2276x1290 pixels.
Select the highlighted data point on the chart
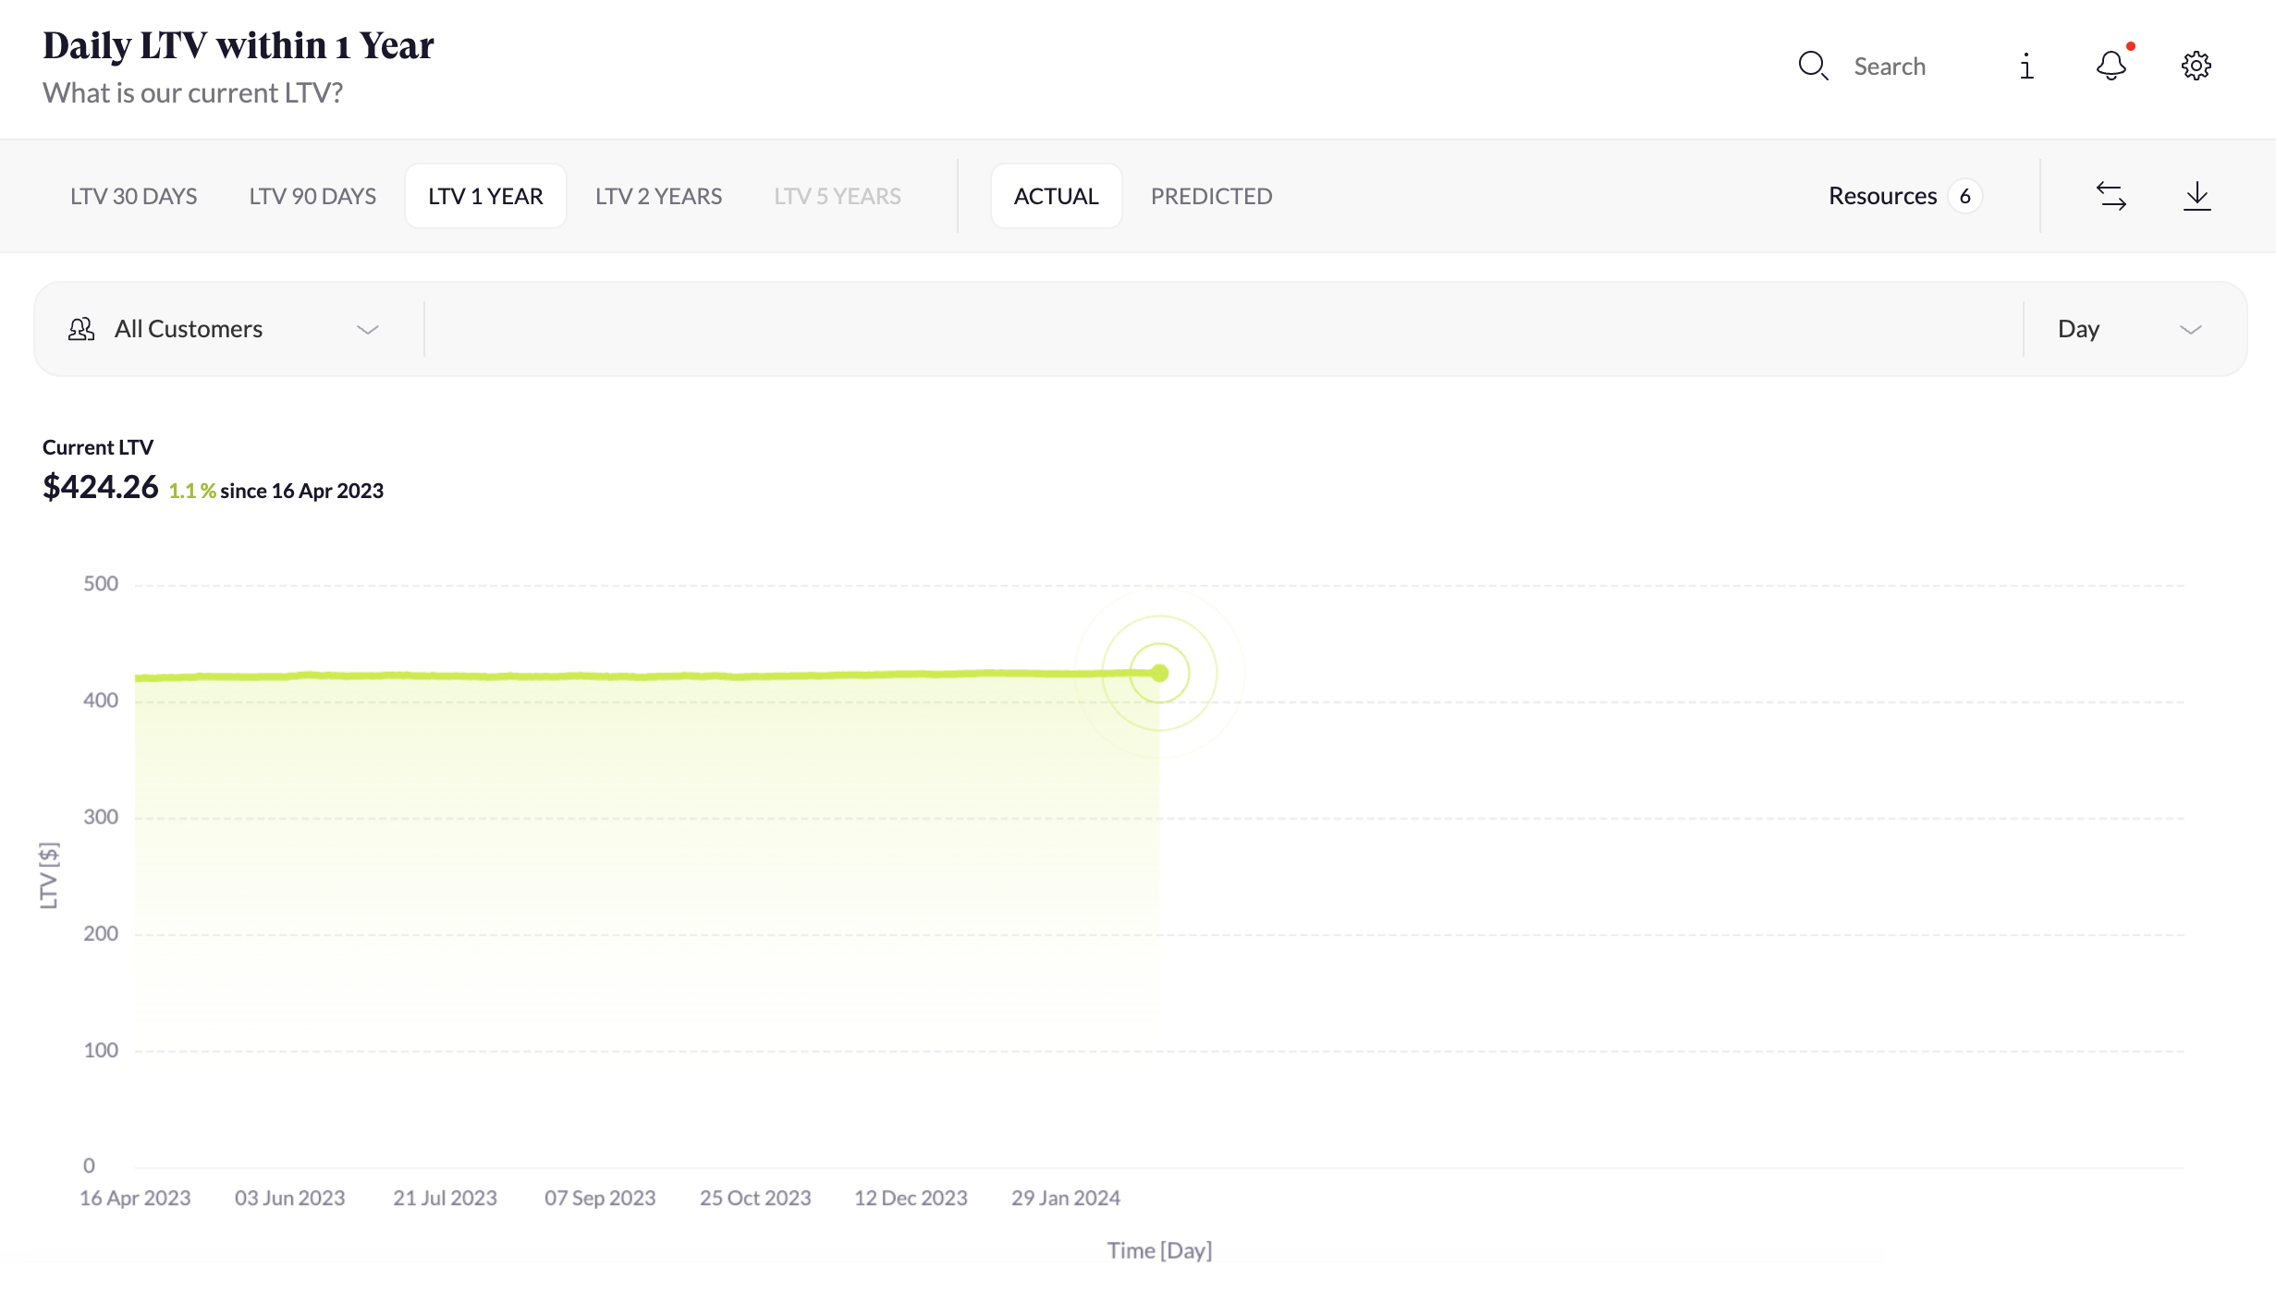[x=1159, y=673]
